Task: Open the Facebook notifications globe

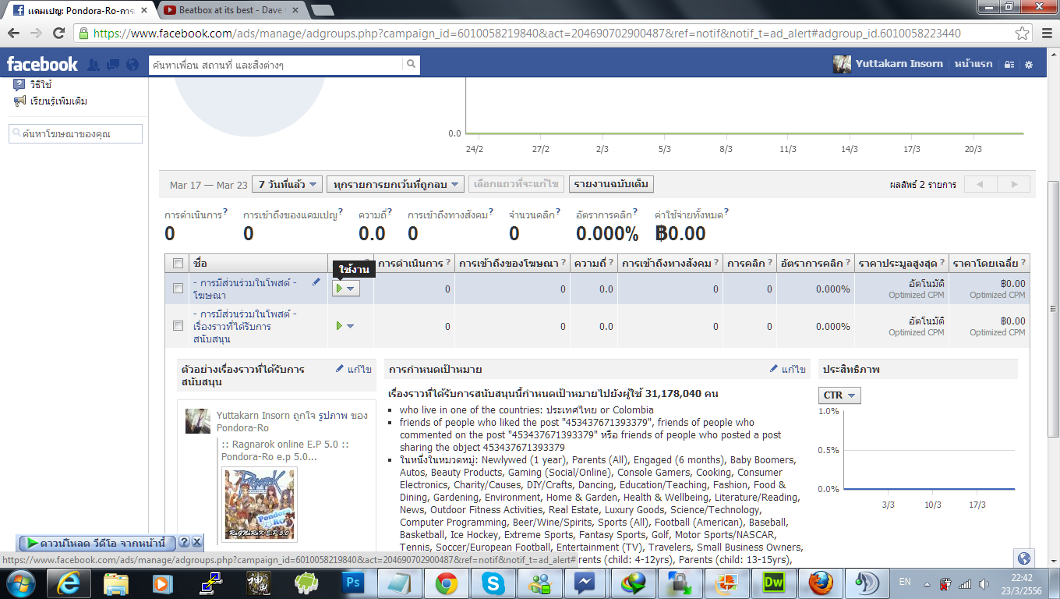Action: pyautogui.click(x=132, y=65)
